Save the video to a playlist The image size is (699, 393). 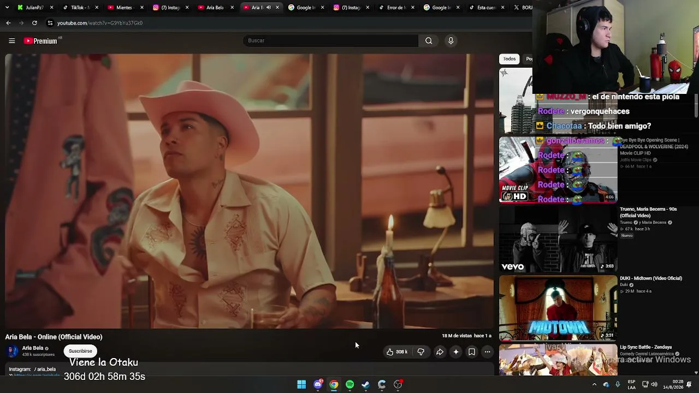[x=472, y=352]
